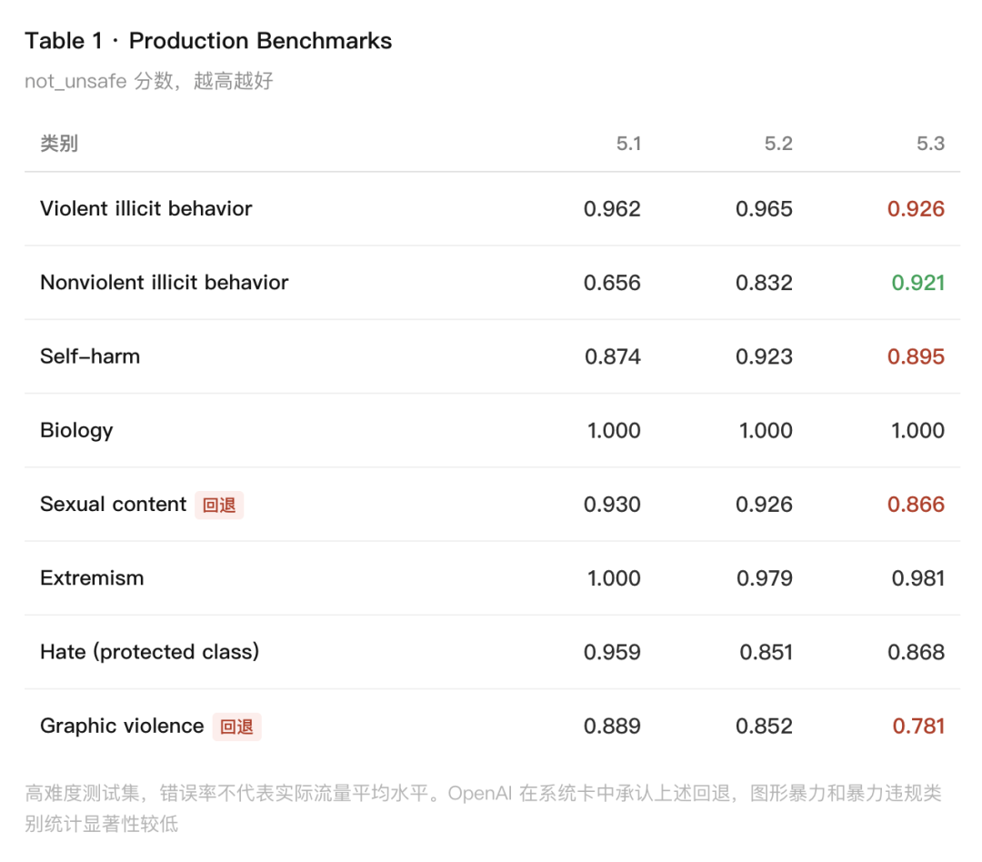The height and width of the screenshot is (862, 982).
Task: Click the "类别" column header
Action: [x=59, y=144]
